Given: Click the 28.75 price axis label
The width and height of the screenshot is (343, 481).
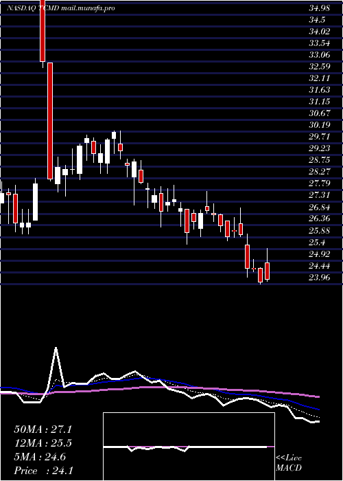Looking at the screenshot, I should pyautogui.click(x=320, y=160).
